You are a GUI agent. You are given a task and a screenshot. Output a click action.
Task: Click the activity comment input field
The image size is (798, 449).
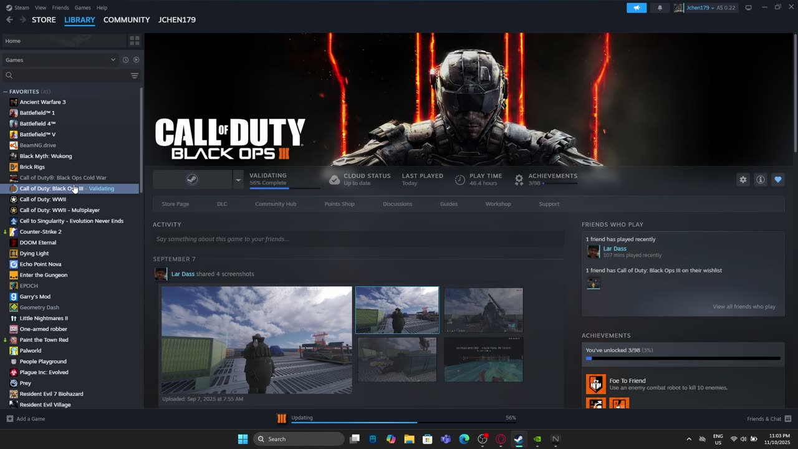click(x=358, y=239)
